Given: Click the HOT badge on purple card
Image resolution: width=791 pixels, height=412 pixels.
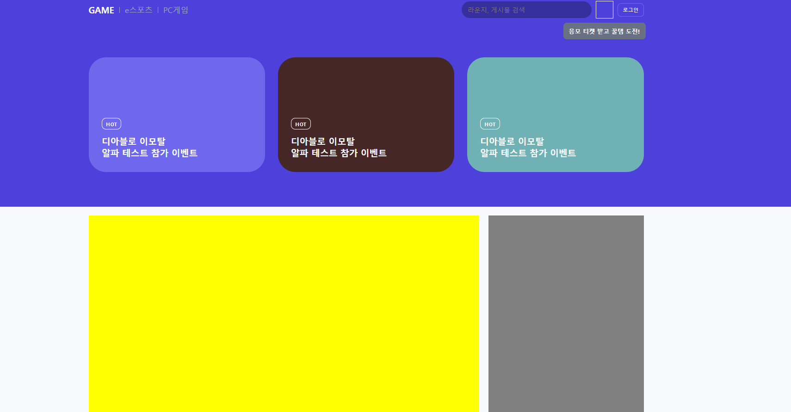Looking at the screenshot, I should (111, 124).
